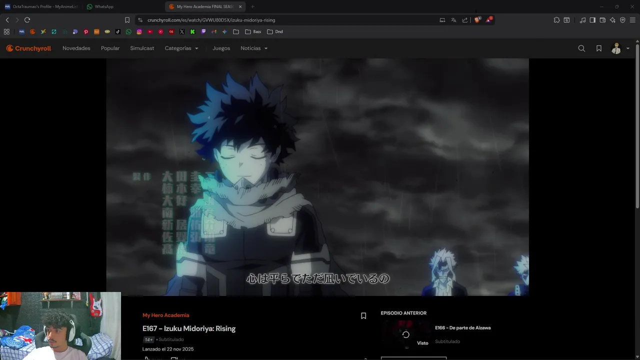Open the Dnd bookmarks folder
Image resolution: width=640 pixels, height=360 pixels.
[x=275, y=31]
